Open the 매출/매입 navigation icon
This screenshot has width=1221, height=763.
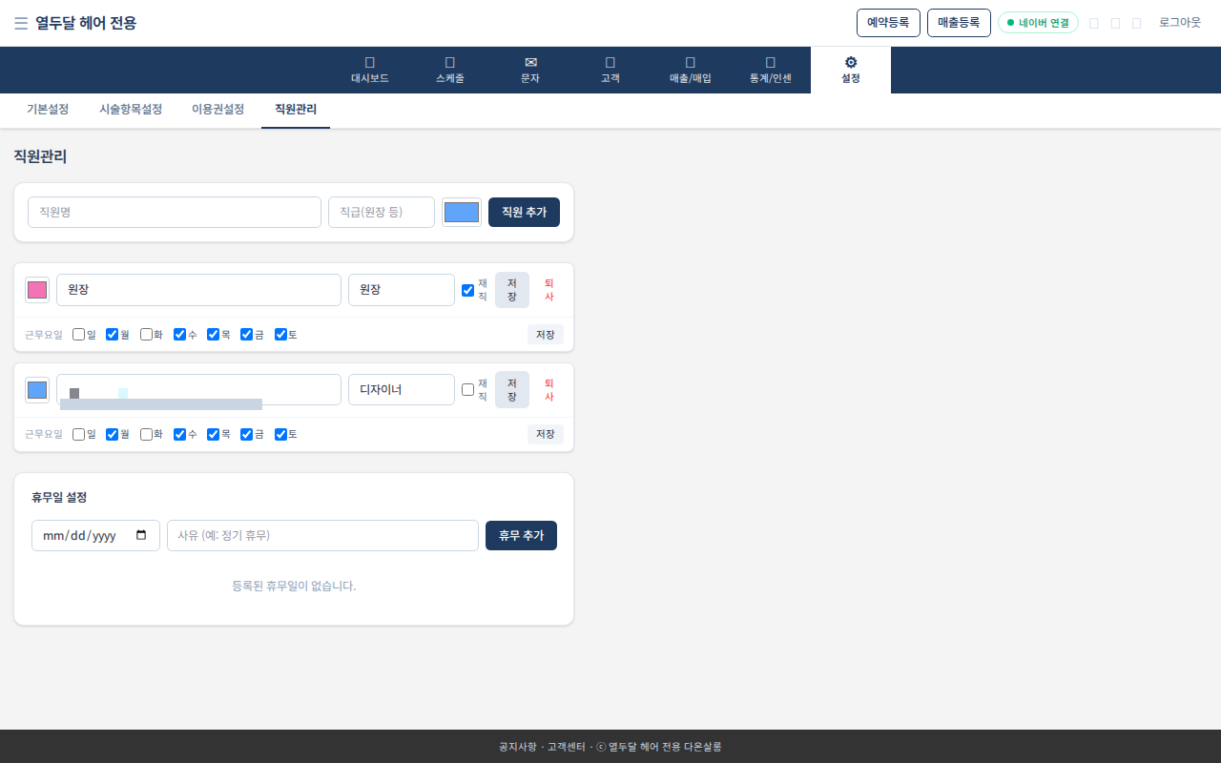[x=691, y=62]
